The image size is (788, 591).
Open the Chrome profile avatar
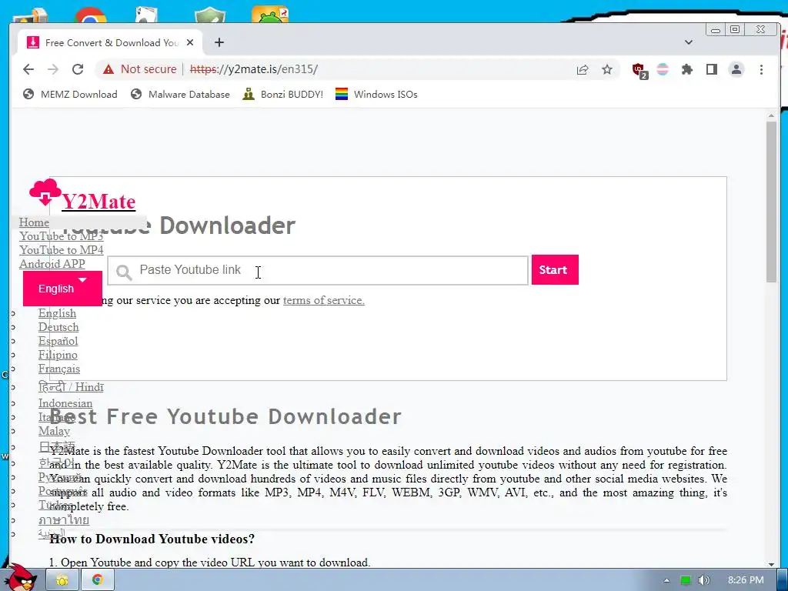click(x=736, y=69)
